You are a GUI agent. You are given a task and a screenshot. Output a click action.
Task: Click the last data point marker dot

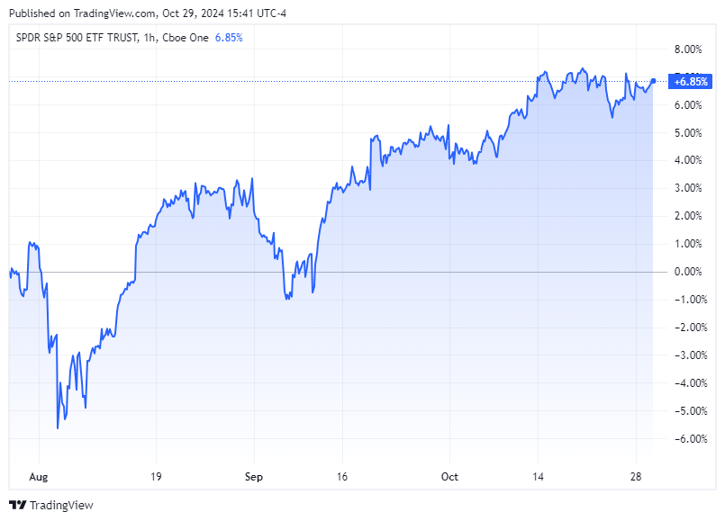pos(653,81)
